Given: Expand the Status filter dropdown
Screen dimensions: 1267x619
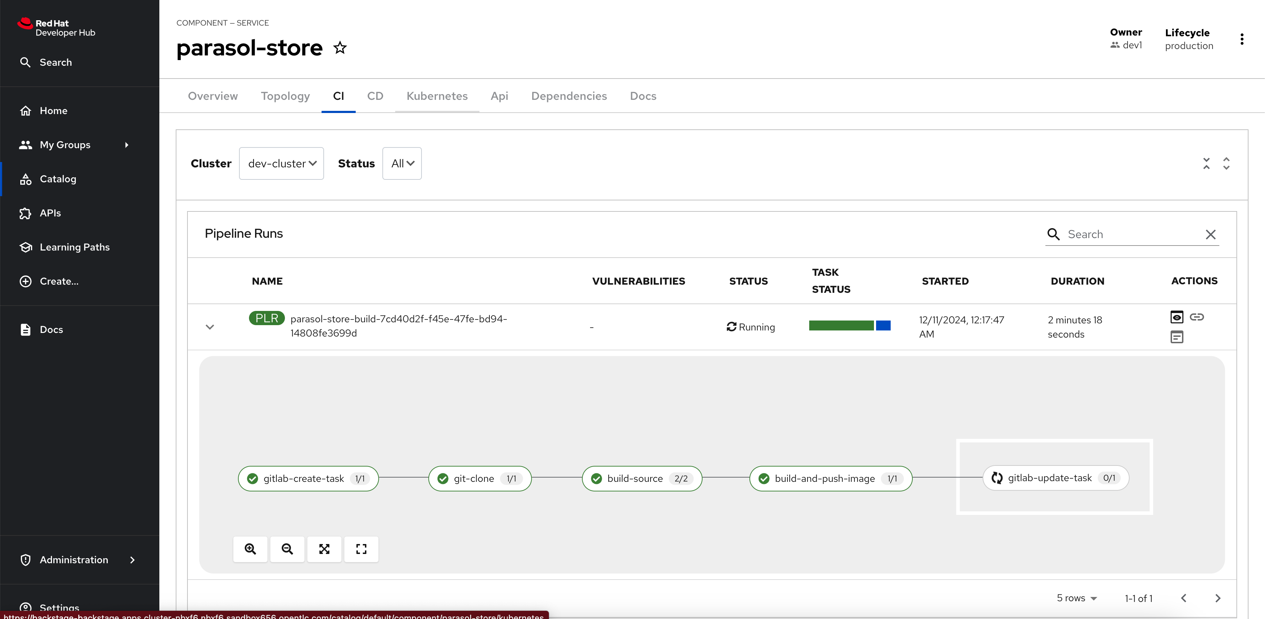Looking at the screenshot, I should 402,163.
